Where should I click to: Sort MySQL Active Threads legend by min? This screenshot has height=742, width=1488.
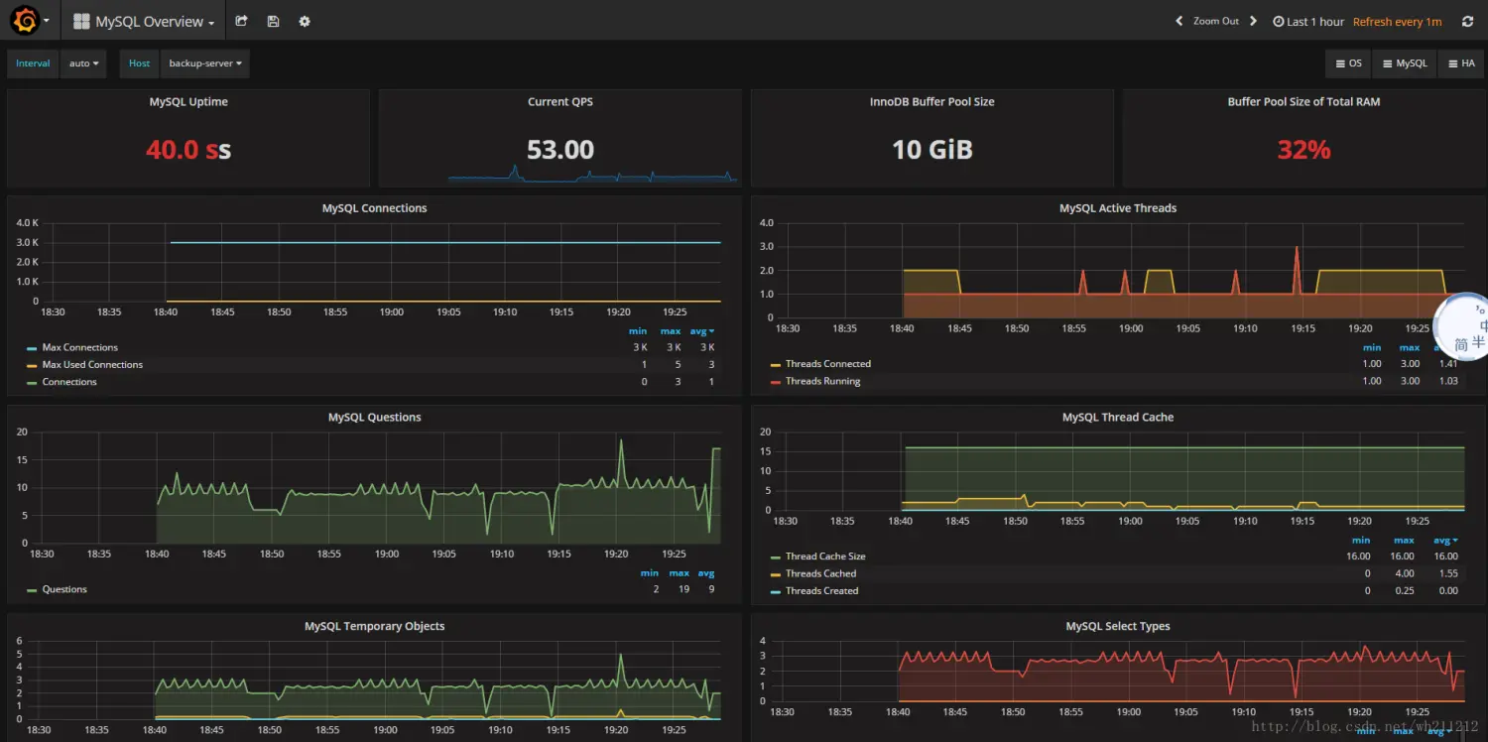1372,348
